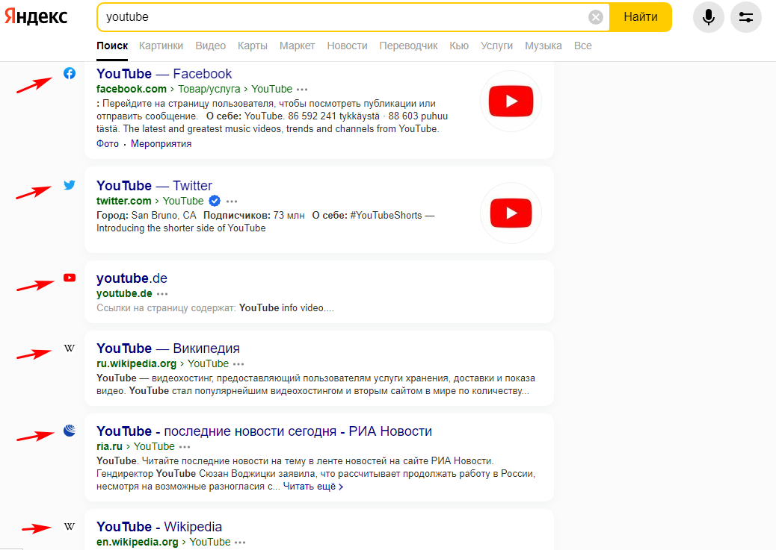Click the Twitter bird favicon
The height and width of the screenshot is (550, 776).
(70, 185)
